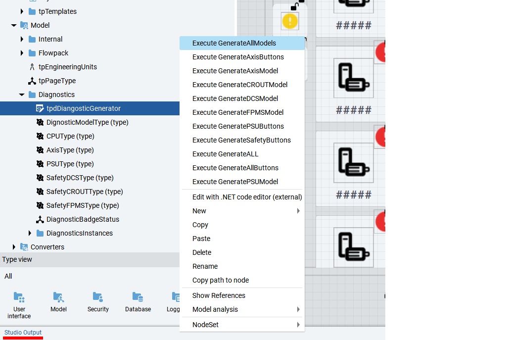Collapse the Model folder

tap(14, 25)
